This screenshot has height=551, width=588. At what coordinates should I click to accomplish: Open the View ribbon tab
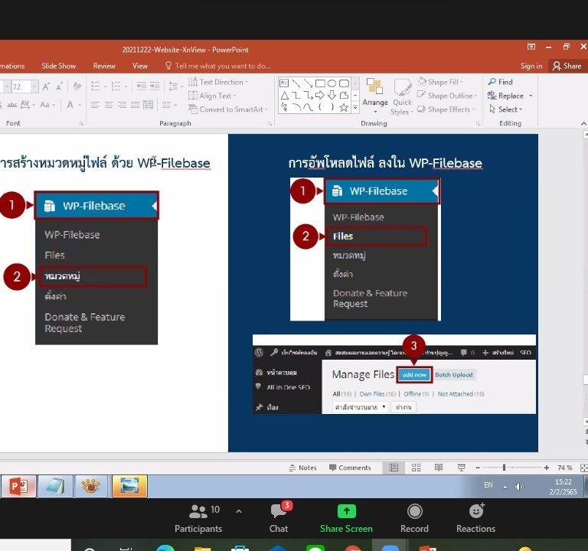coord(140,66)
